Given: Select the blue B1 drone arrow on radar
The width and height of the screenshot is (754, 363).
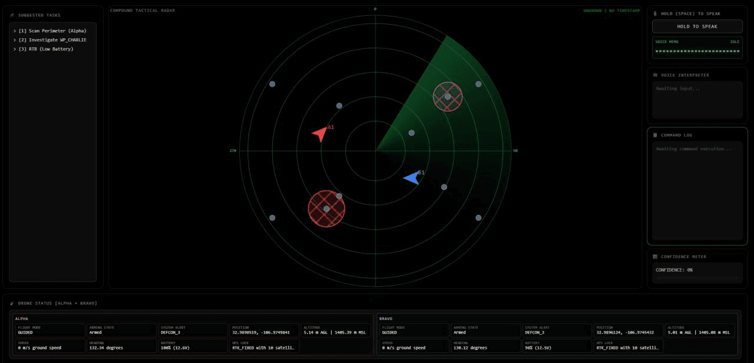Looking at the screenshot, I should 412,177.
